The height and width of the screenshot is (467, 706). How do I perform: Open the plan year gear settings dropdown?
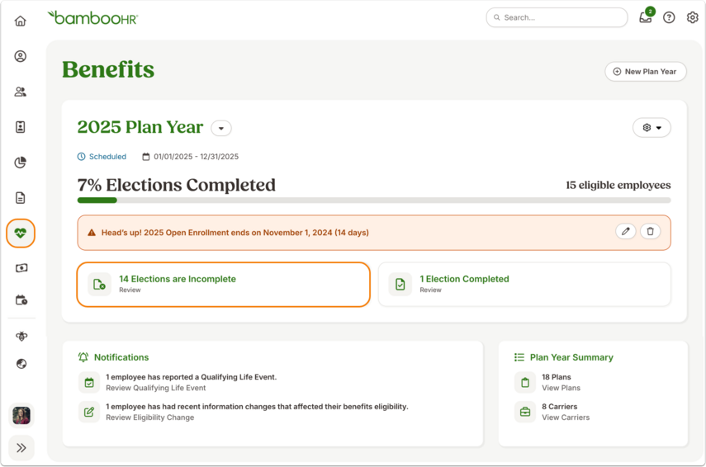point(652,128)
